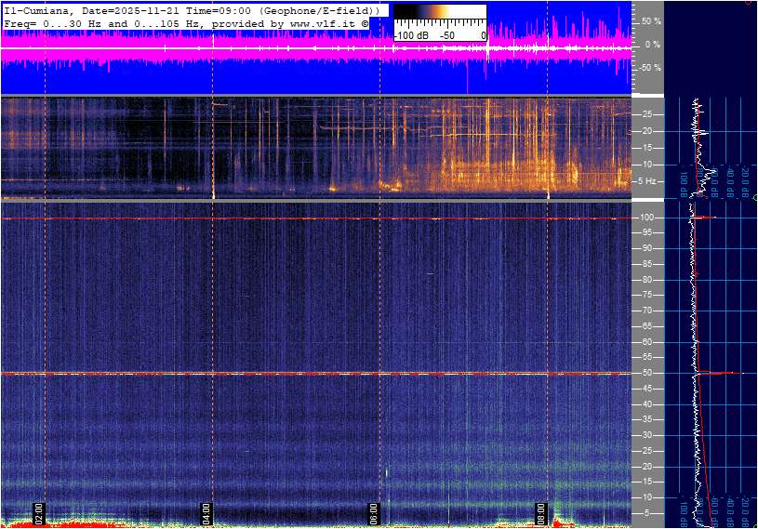Pick the 08:00 time marker

[540, 514]
